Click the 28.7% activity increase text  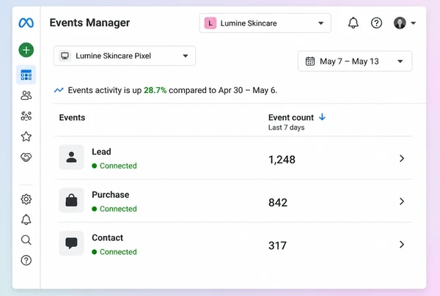click(x=155, y=90)
